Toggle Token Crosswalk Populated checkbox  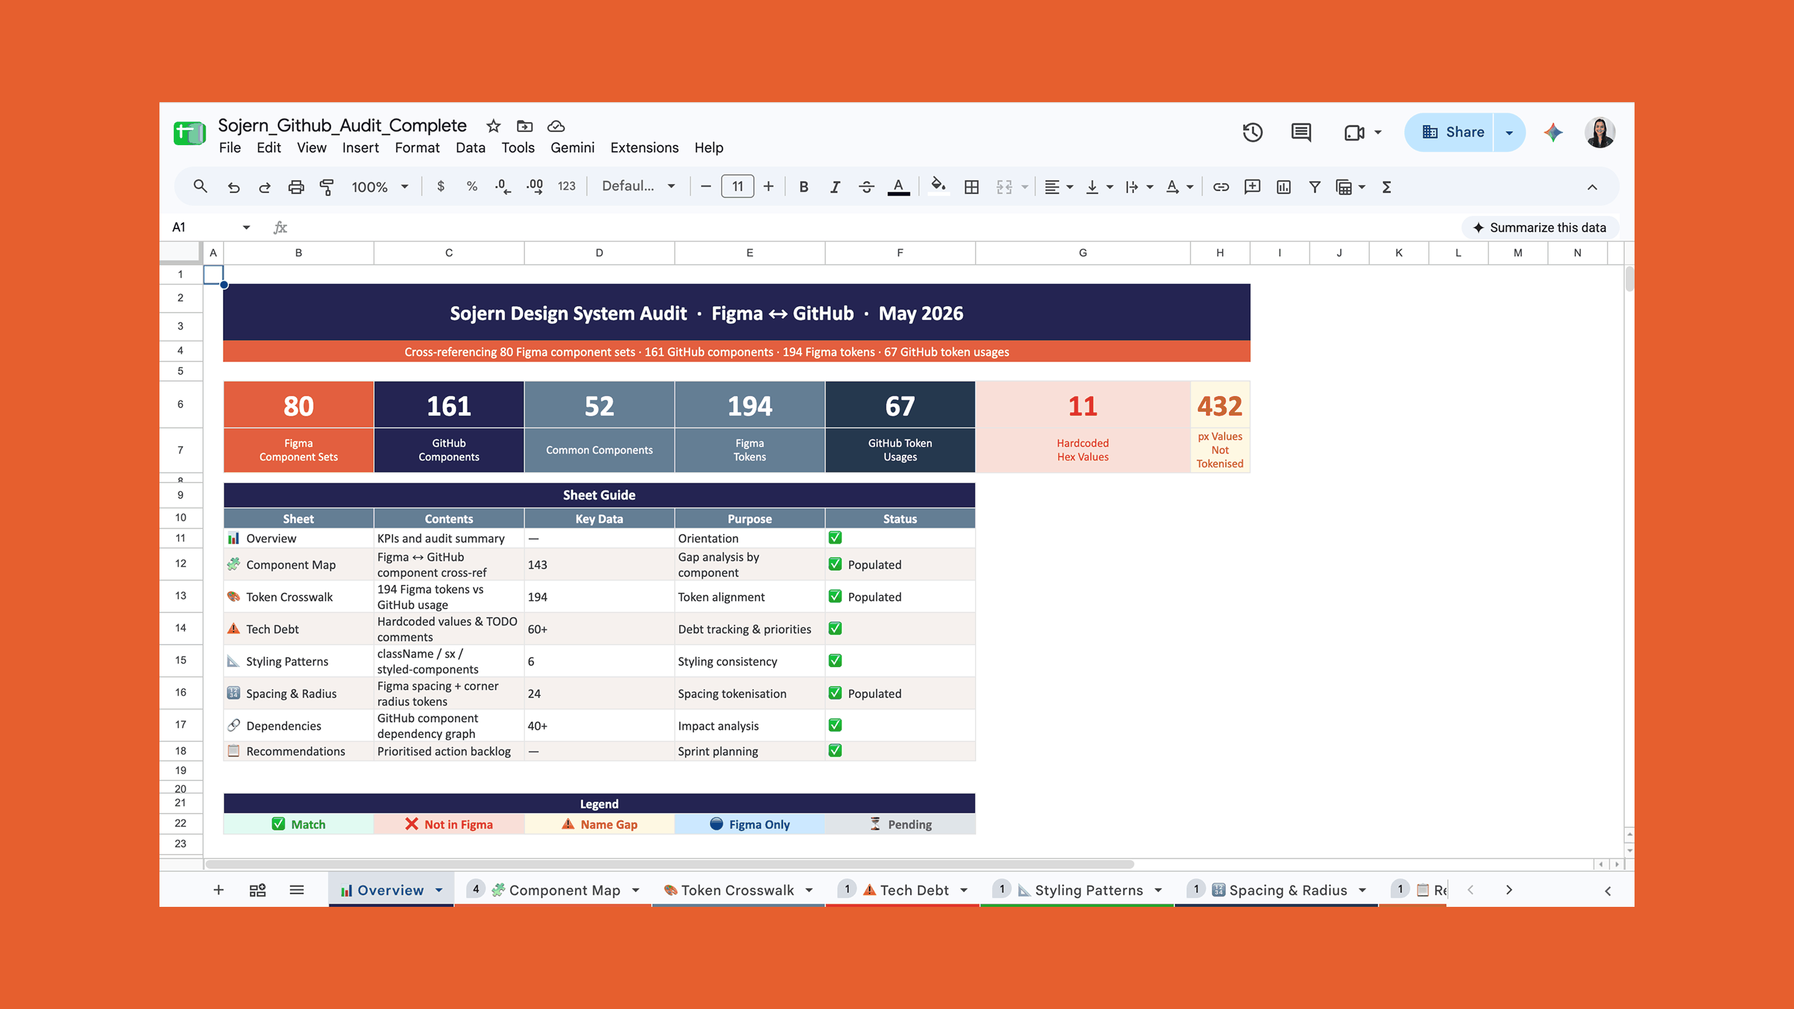pos(835,596)
